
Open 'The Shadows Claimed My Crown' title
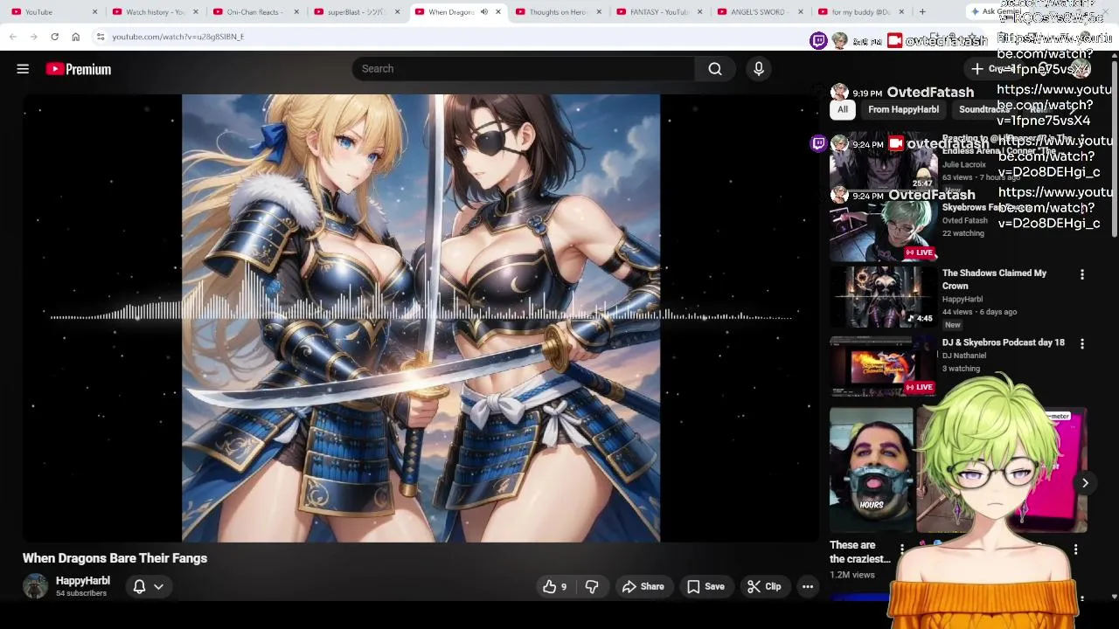[x=994, y=280]
